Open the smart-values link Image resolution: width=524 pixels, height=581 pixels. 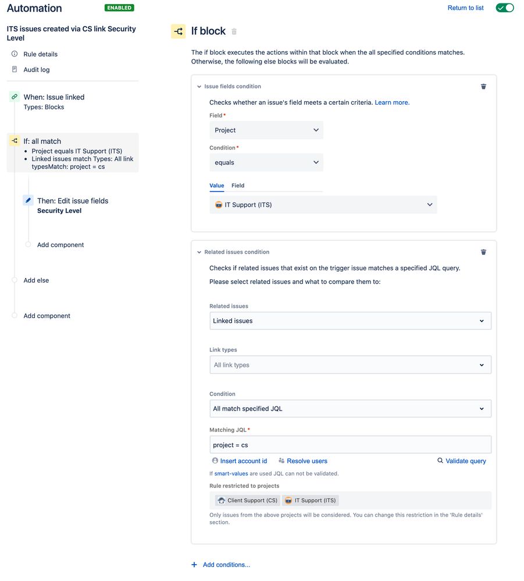[231, 474]
